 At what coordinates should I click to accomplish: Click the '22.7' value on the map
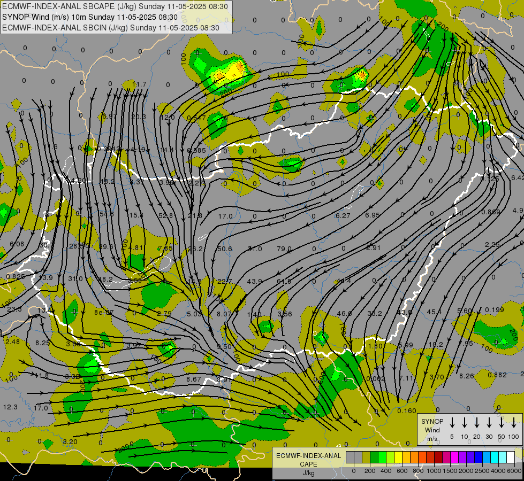click(x=224, y=282)
